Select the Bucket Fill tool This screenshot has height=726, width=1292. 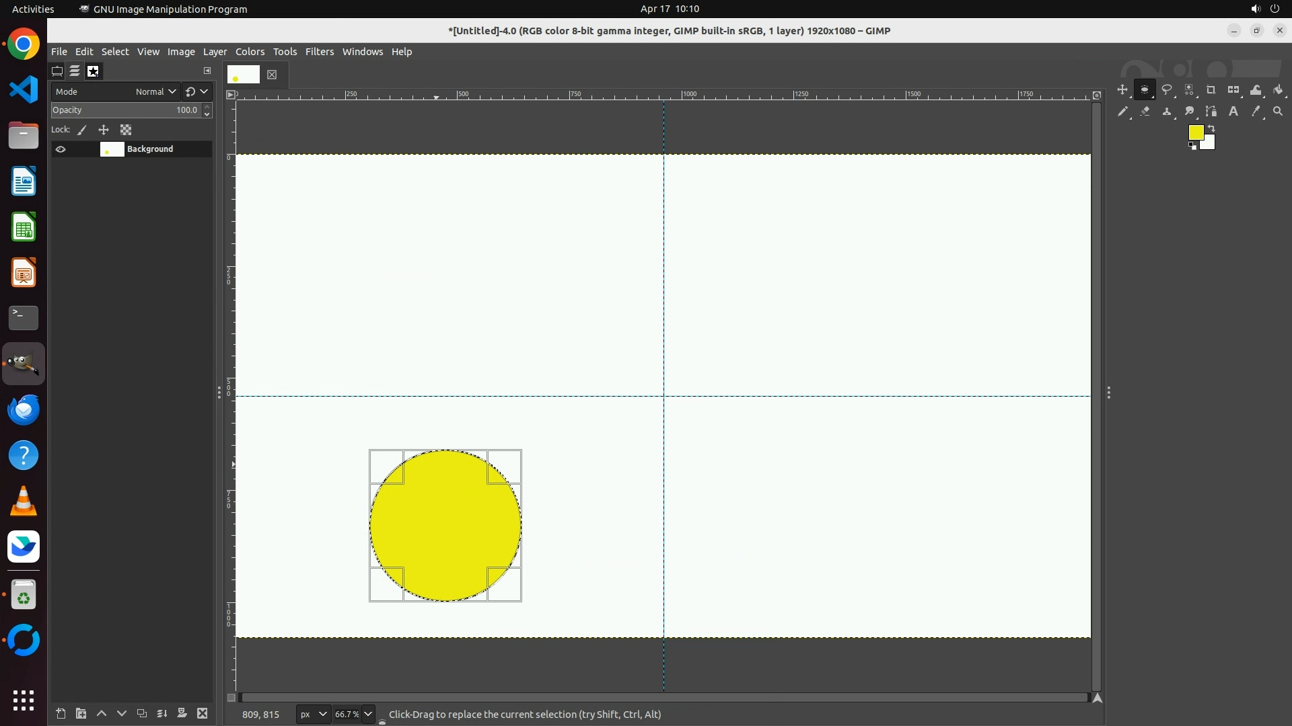pos(1279,90)
